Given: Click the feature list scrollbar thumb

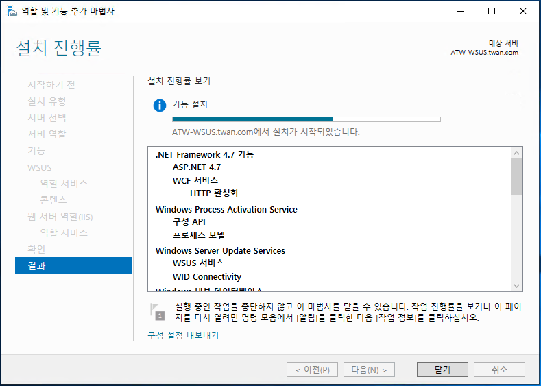Looking at the screenshot, I should (x=516, y=177).
